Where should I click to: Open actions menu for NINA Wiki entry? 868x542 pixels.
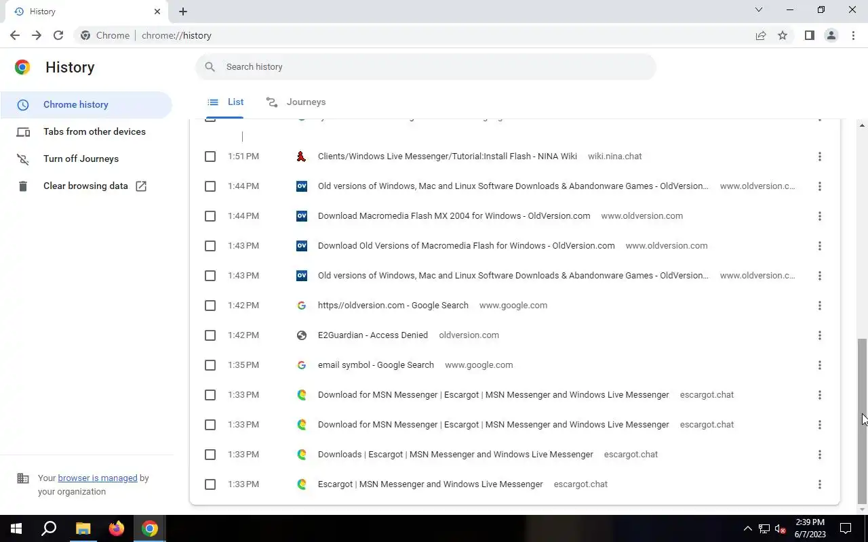tap(819, 157)
